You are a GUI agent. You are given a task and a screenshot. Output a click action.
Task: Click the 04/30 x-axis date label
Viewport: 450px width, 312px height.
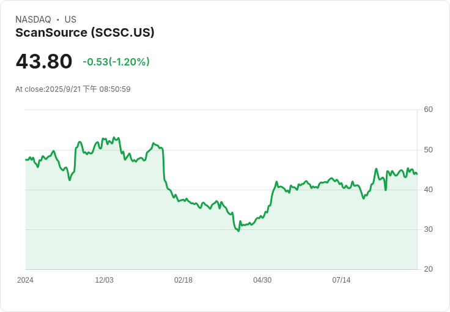pos(262,280)
